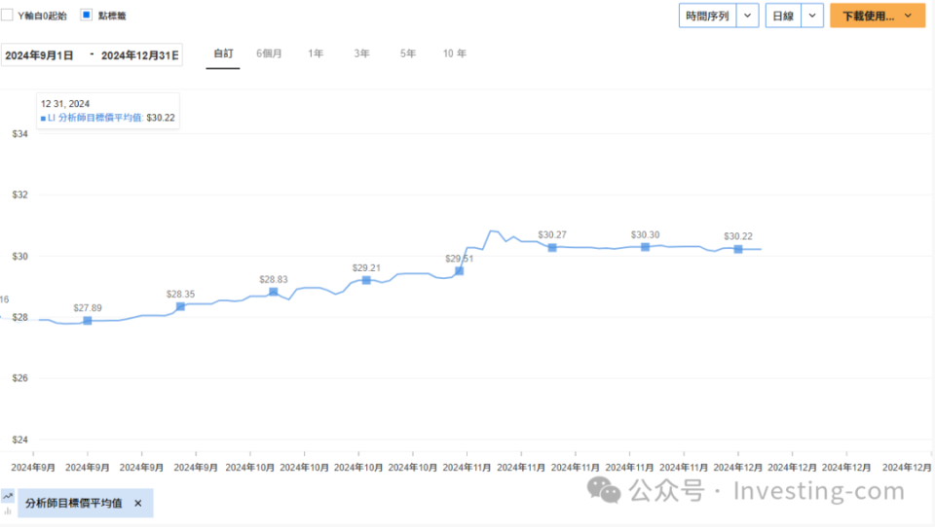Click the $30 y-axis label
The image size is (935, 527).
[x=19, y=256]
